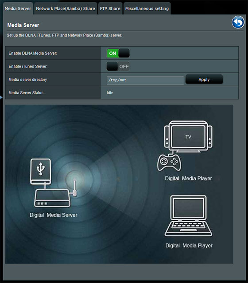Click the Media Server heading

click(23, 25)
